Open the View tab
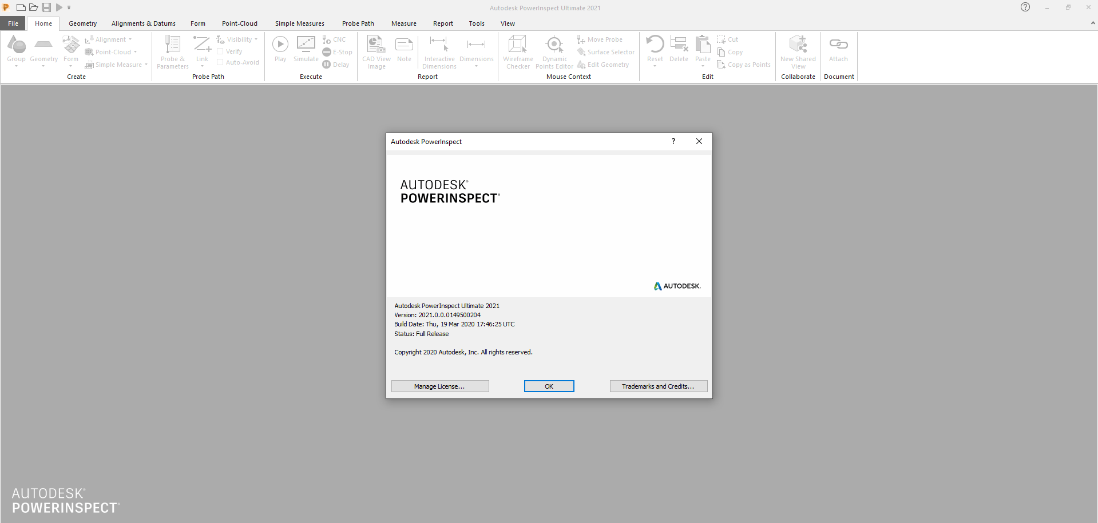This screenshot has width=1098, height=523. (x=508, y=23)
